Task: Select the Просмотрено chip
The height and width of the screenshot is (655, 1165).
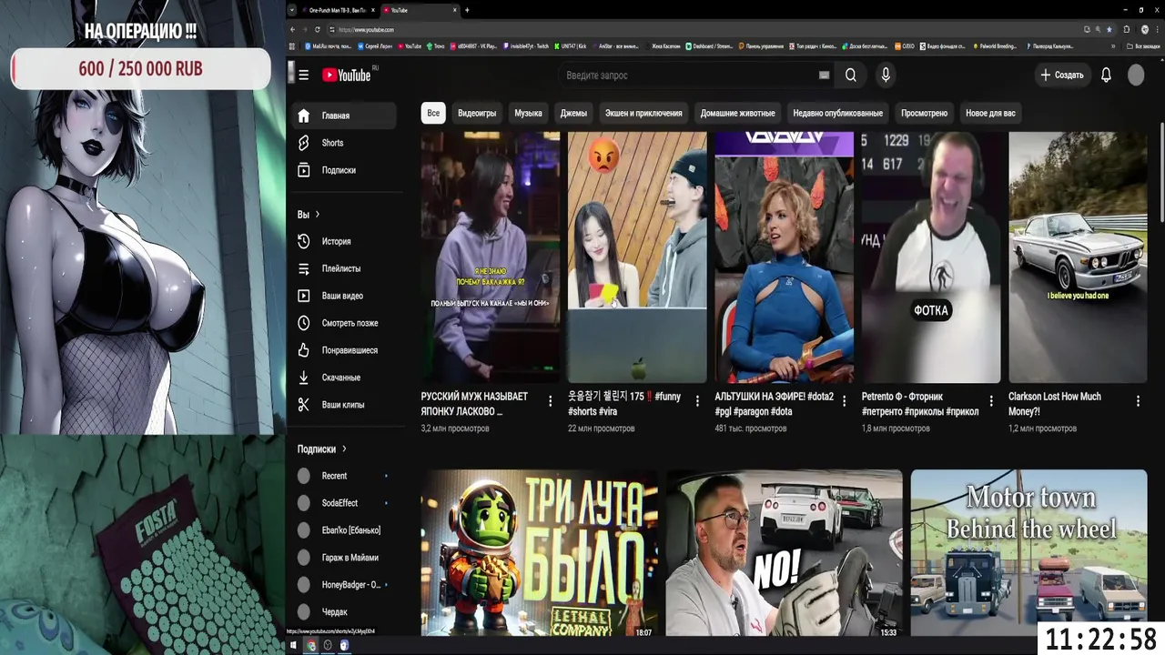Action: click(924, 114)
